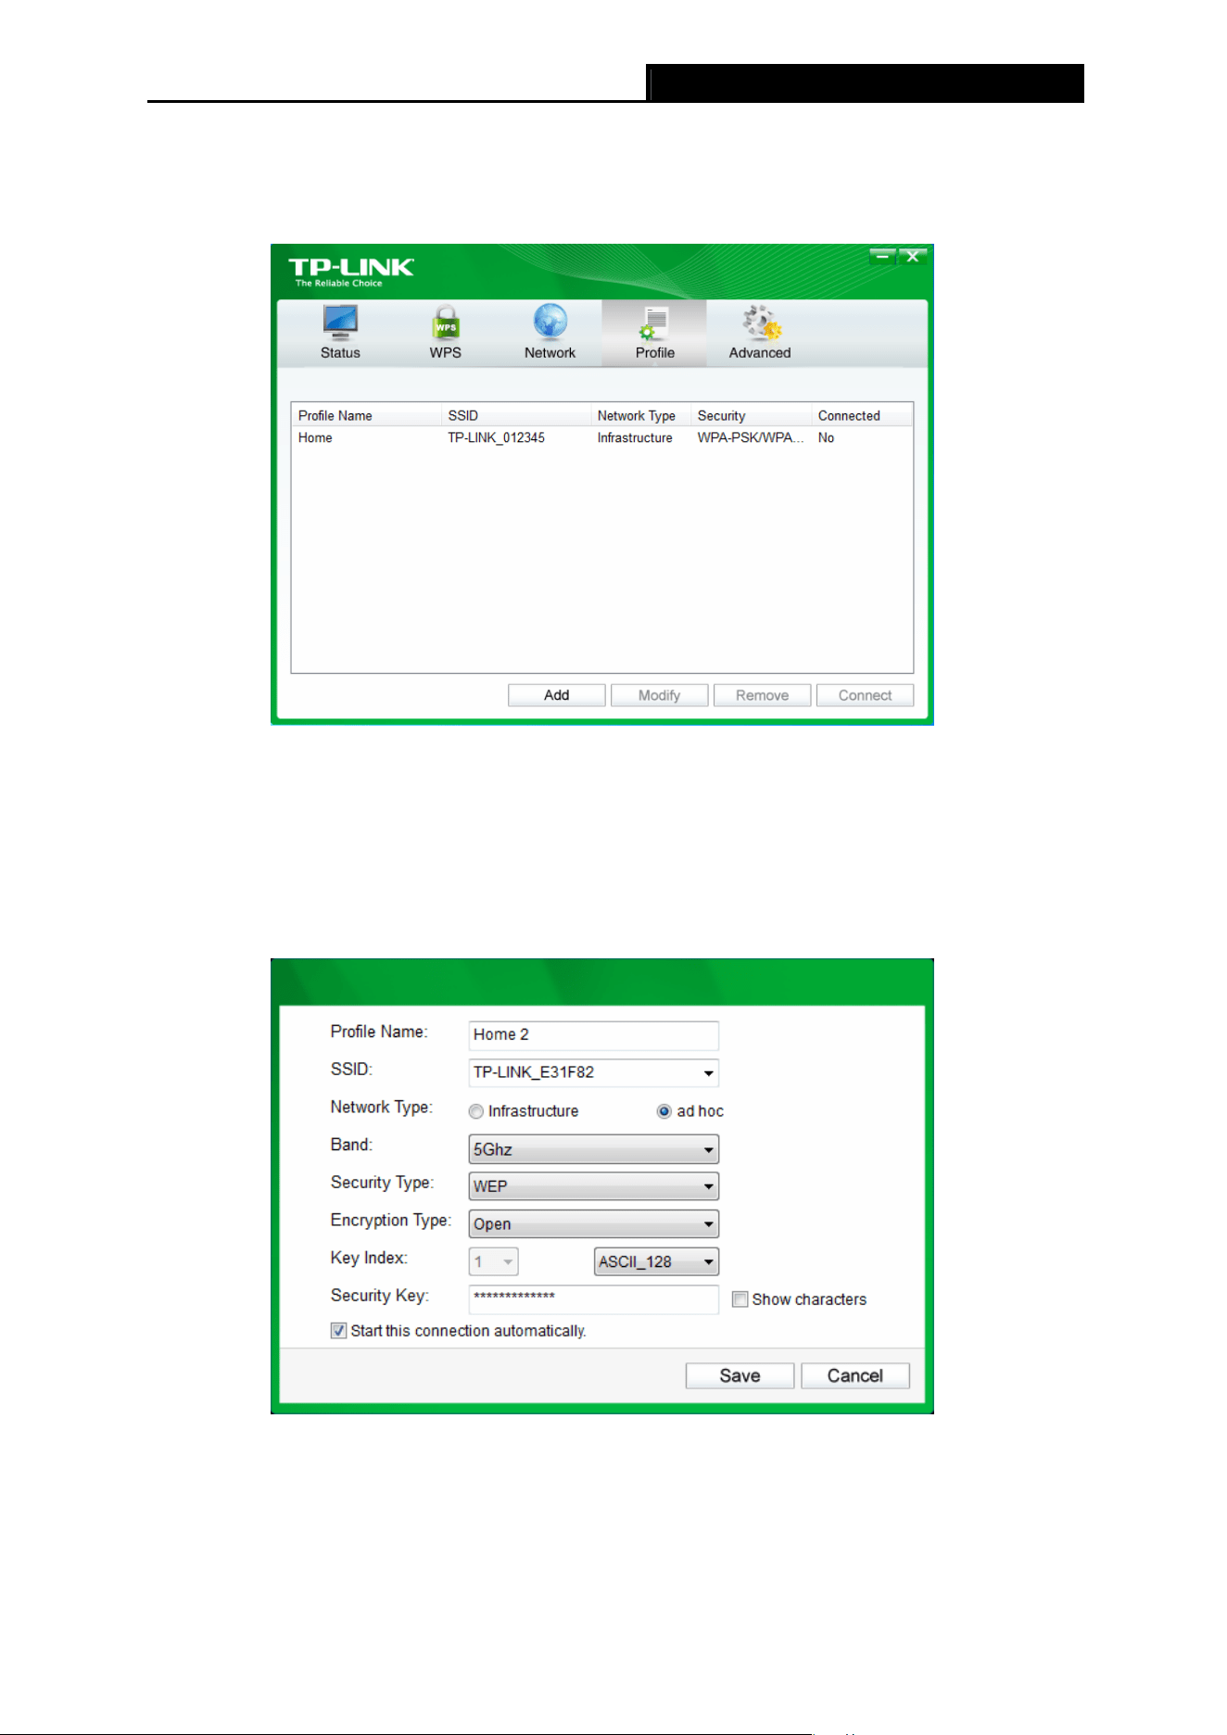The height and width of the screenshot is (1735, 1227).
Task: Click the Security Key input field
Action: coord(594,1299)
